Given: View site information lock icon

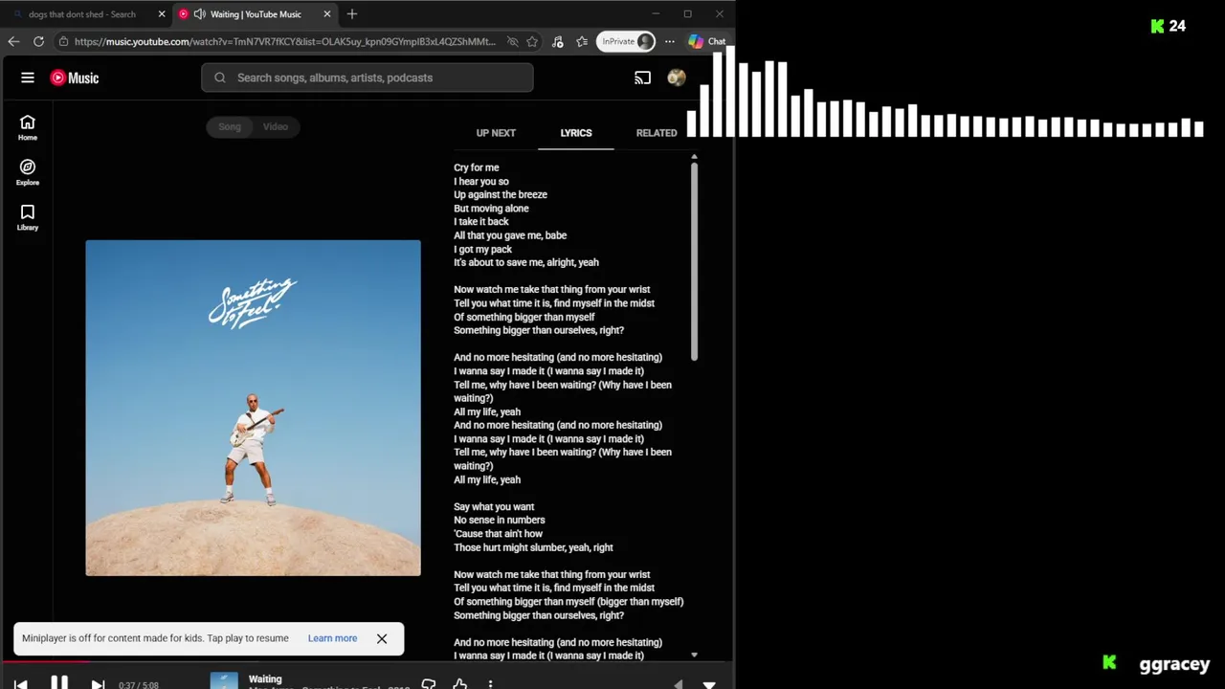Looking at the screenshot, I should point(64,41).
